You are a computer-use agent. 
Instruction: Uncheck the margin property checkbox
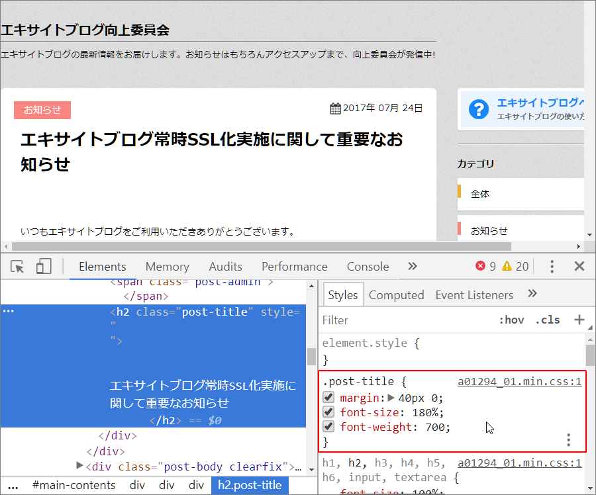point(328,397)
